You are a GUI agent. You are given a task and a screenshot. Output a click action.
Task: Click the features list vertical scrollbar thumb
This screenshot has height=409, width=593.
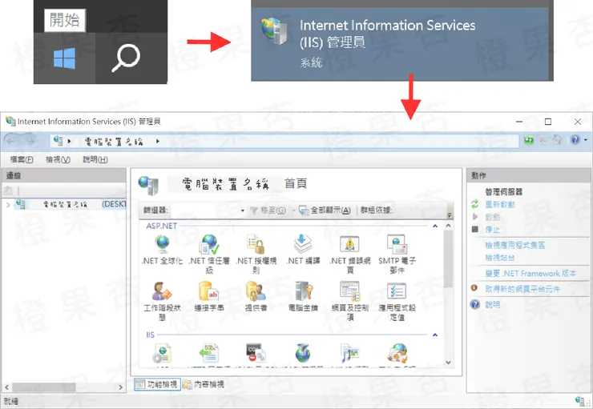tap(448, 259)
